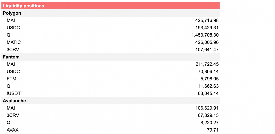Select the fUSDT value 63,045.14
This screenshot has width=275, height=134.
208,94
